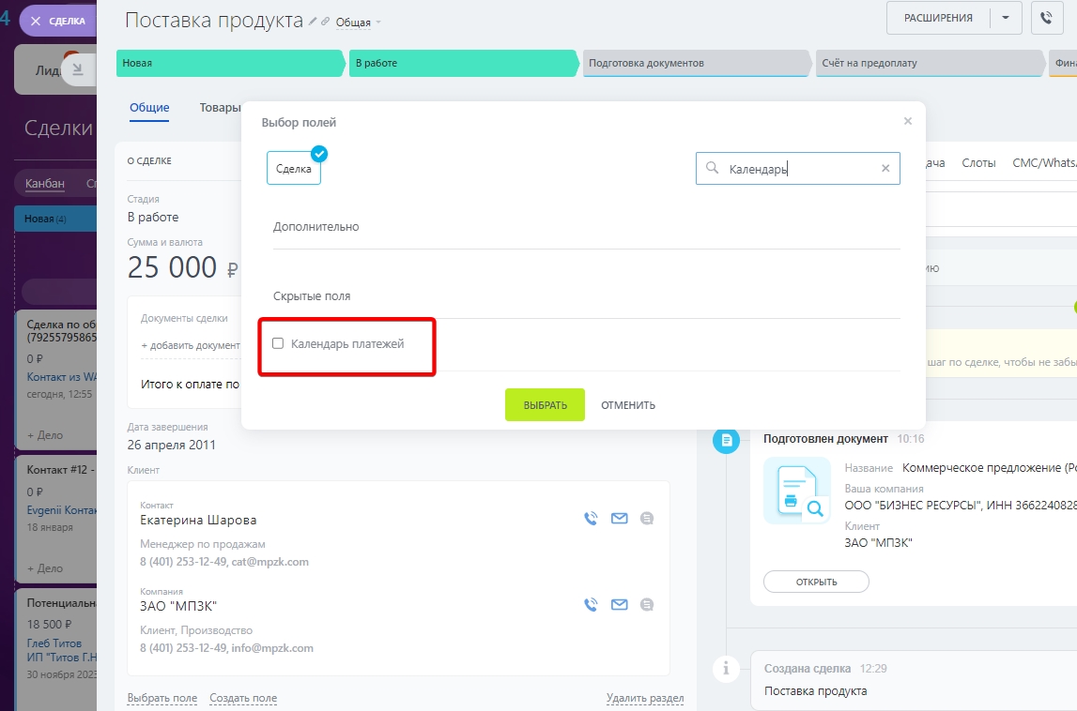Call Екатерина Шарова via phone icon
Image resolution: width=1077 pixels, height=711 pixels.
coord(591,518)
